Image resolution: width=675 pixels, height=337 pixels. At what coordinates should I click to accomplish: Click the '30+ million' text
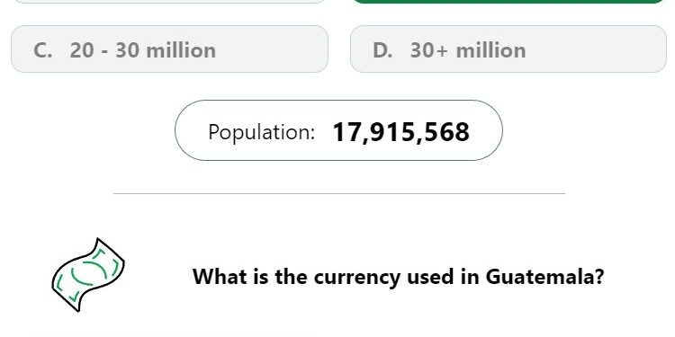tap(468, 50)
